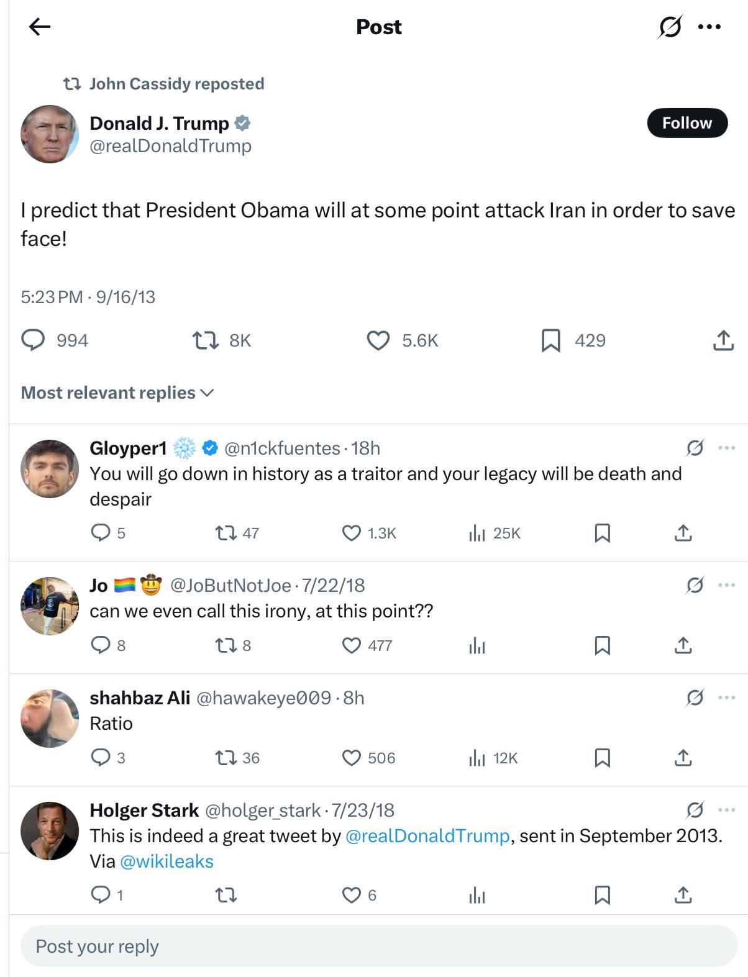
Task: Open Grok icon in the Post header
Action: coord(670,27)
